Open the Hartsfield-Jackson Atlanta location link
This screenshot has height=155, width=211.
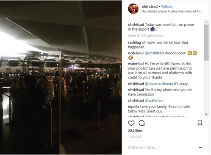172,11
